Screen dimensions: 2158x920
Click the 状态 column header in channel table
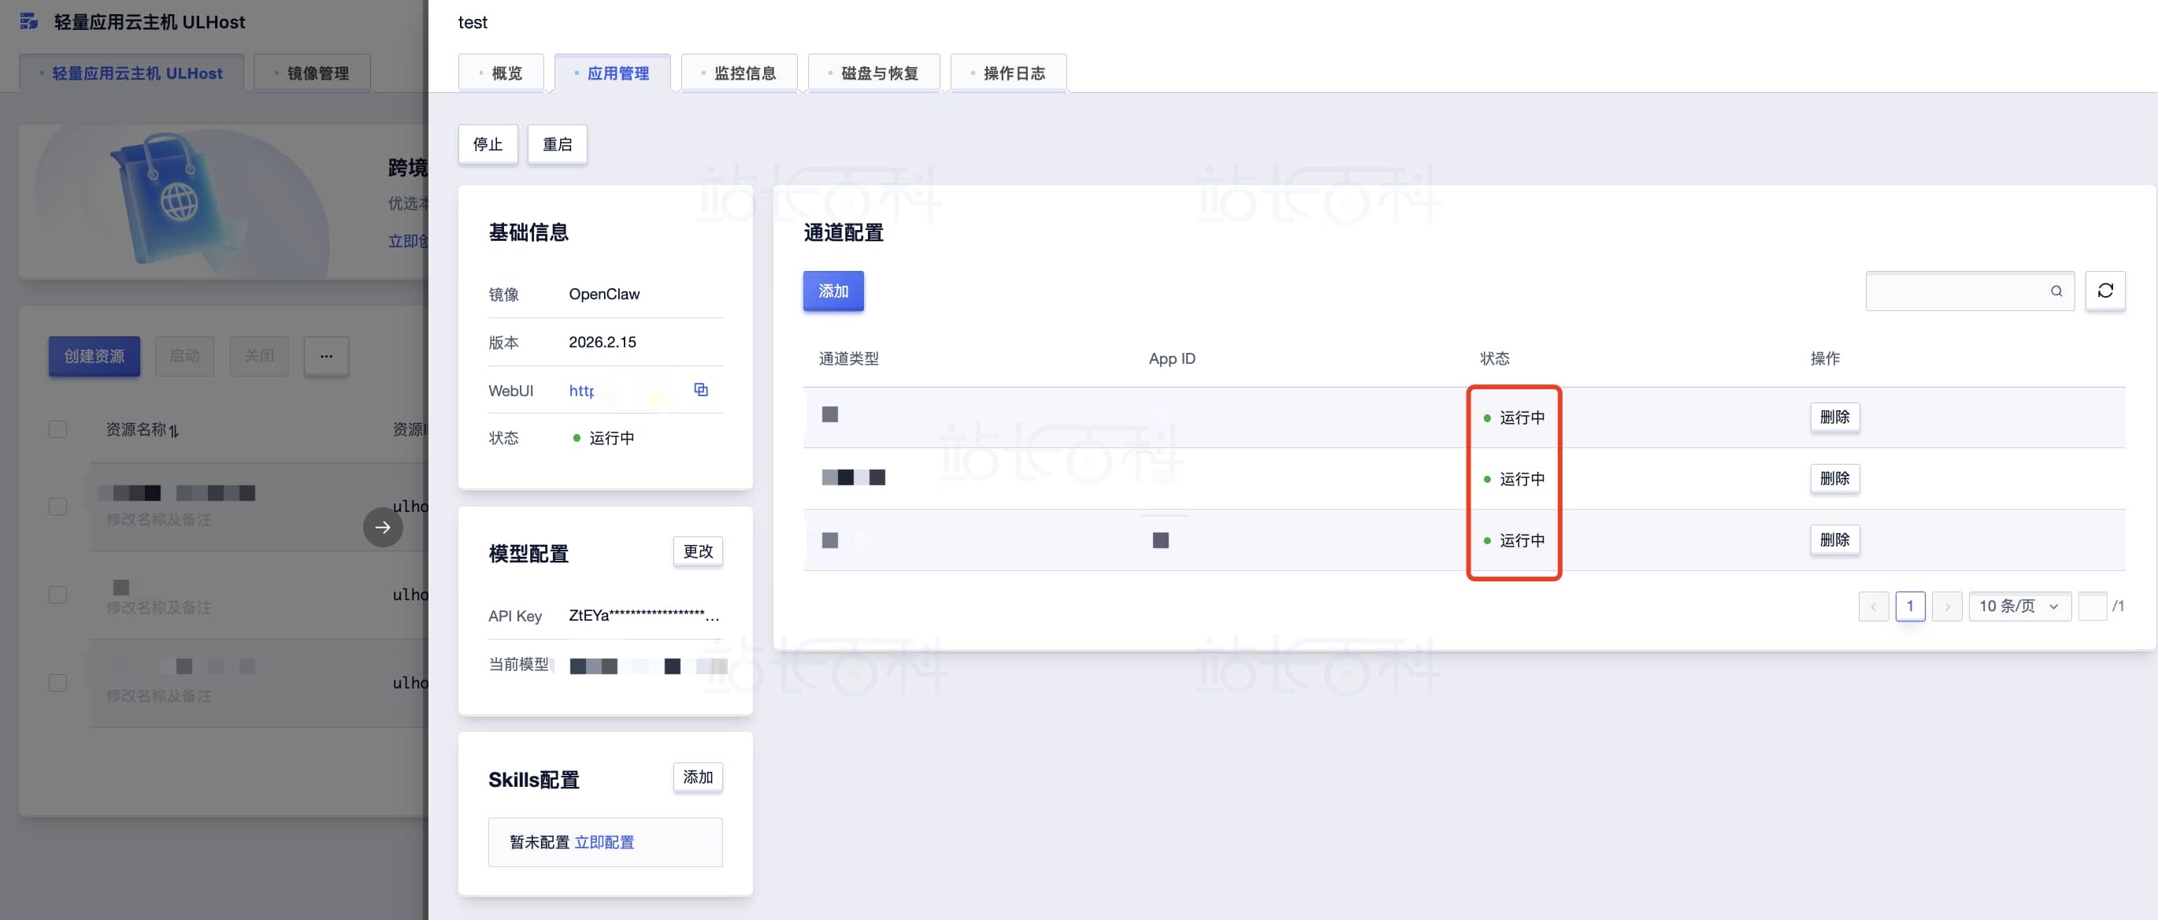point(1495,358)
